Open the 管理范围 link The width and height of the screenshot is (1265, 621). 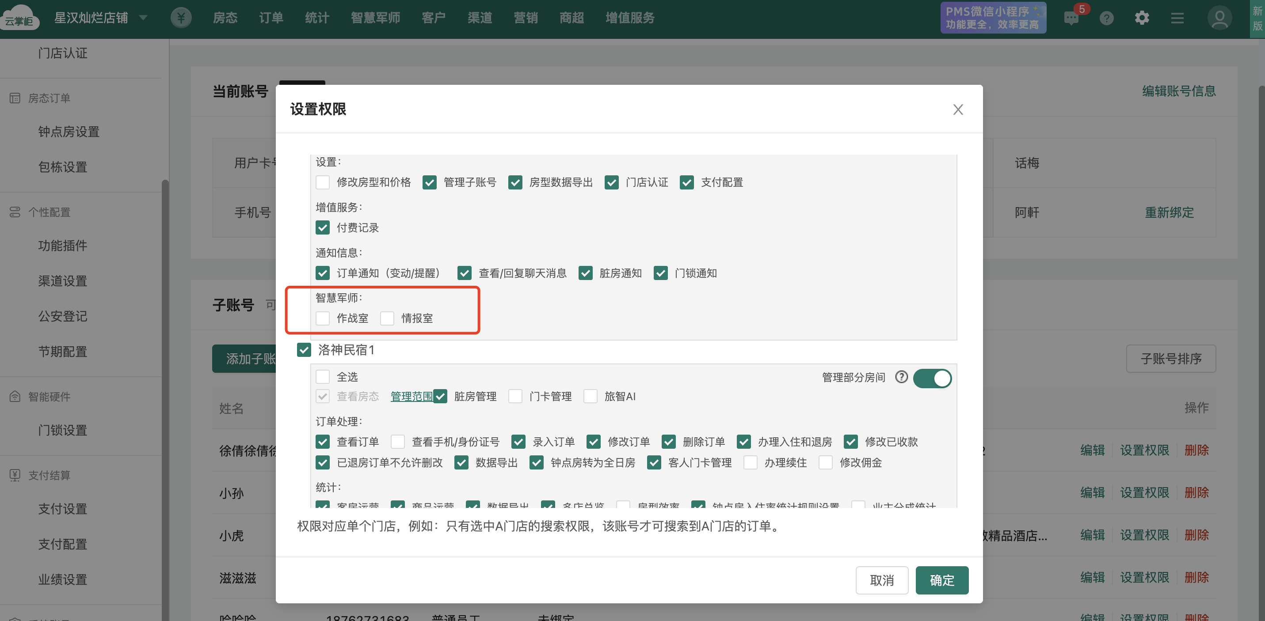point(412,396)
